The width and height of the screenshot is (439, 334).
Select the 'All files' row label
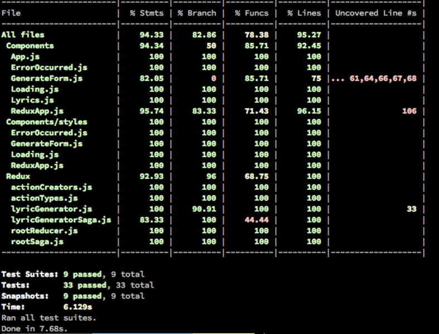(23, 35)
